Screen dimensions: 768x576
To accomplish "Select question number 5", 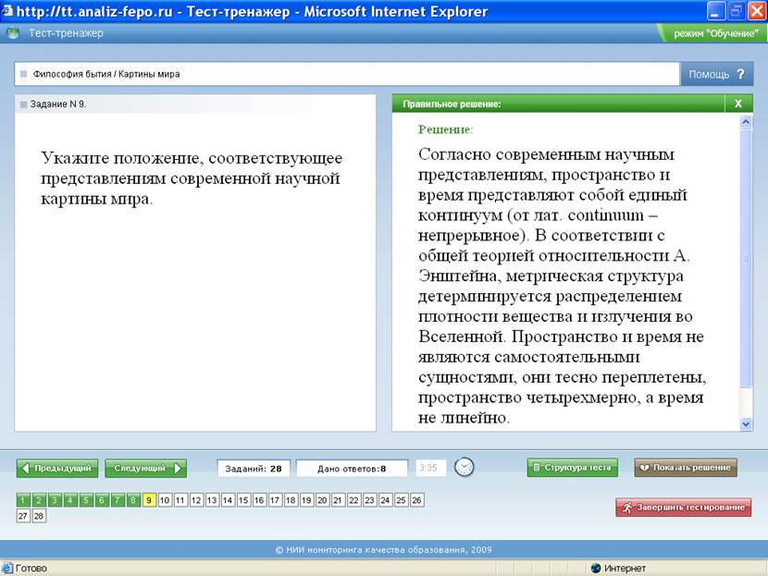I will (86, 500).
